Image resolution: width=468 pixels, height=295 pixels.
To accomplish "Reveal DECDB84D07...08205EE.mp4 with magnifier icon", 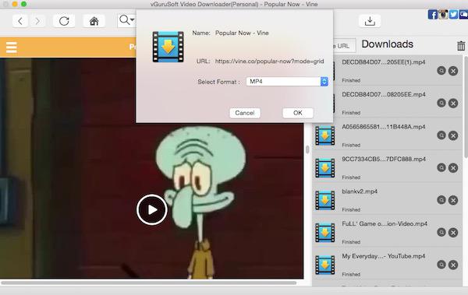I will click(x=441, y=103).
